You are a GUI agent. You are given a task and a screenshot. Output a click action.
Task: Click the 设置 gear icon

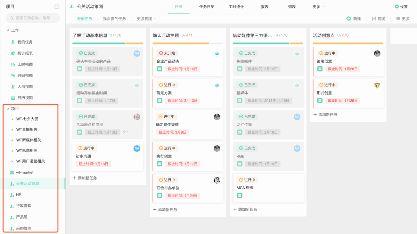pyautogui.click(x=397, y=7)
